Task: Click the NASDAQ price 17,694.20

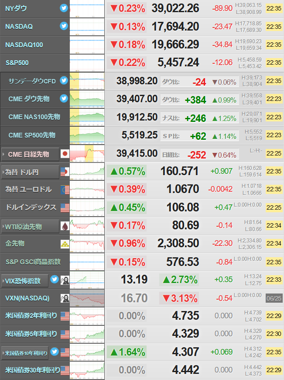Action: coord(175,26)
